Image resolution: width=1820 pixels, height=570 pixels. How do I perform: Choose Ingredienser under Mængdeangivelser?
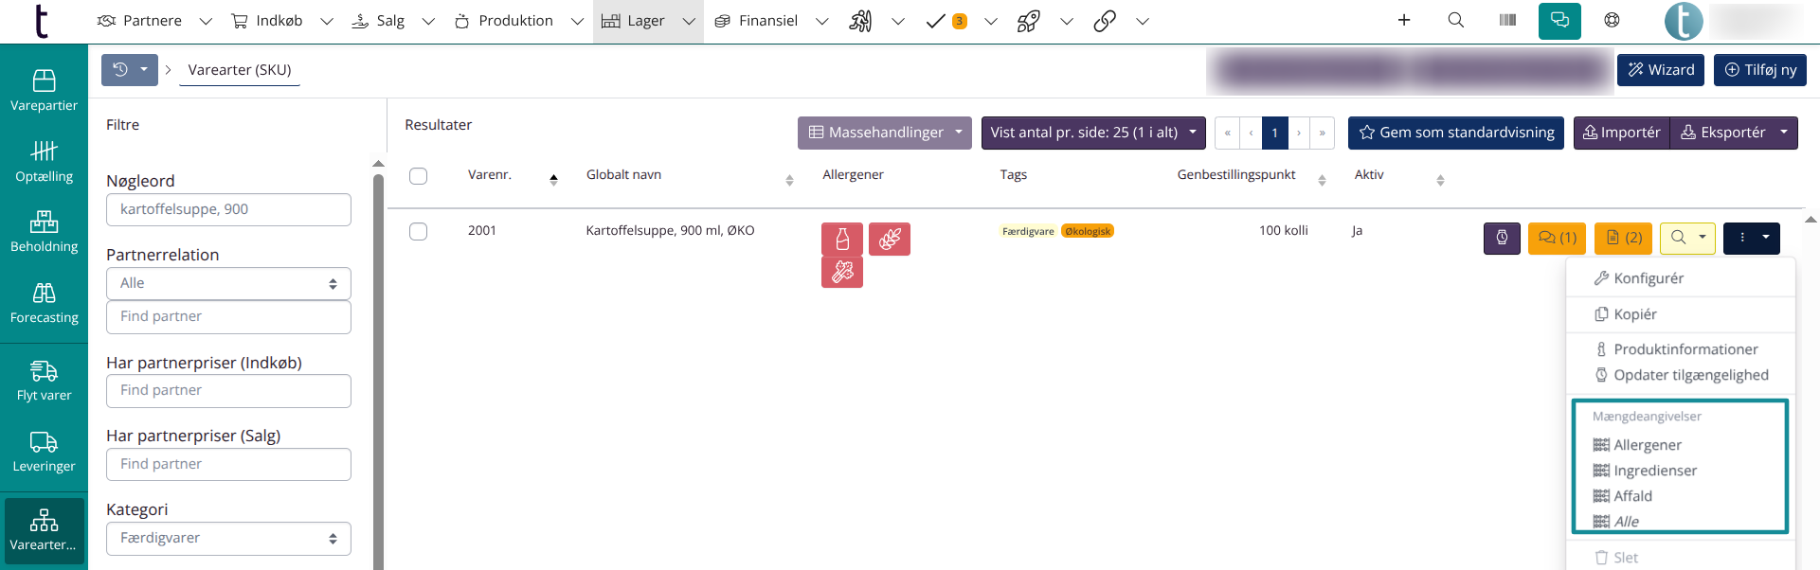point(1654,471)
